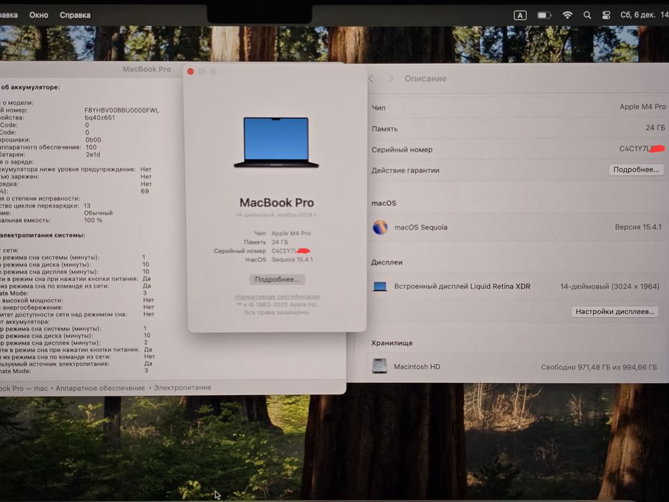669x502 pixels.
Task: Click the Macintosh HD drive icon
Action: tap(380, 366)
